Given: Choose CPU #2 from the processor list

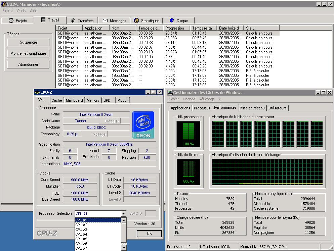Looking at the screenshot, I should pyautogui.click(x=98, y=225).
